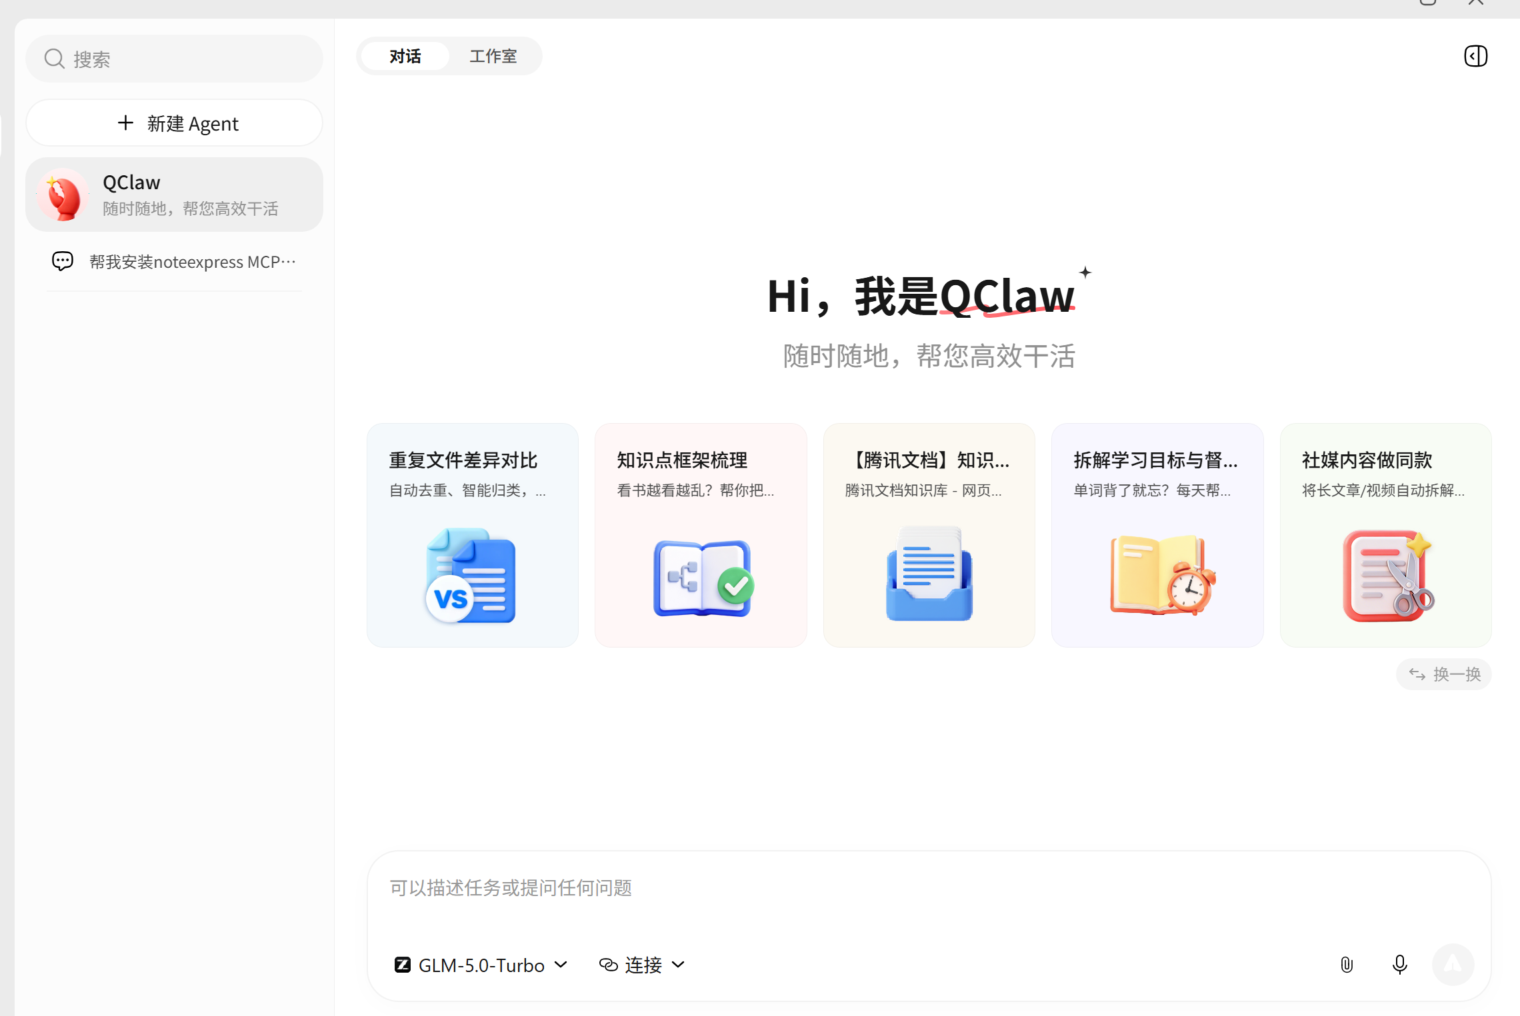This screenshot has width=1520, height=1016.
Task: Switch to the 工作室 tab
Action: click(493, 57)
